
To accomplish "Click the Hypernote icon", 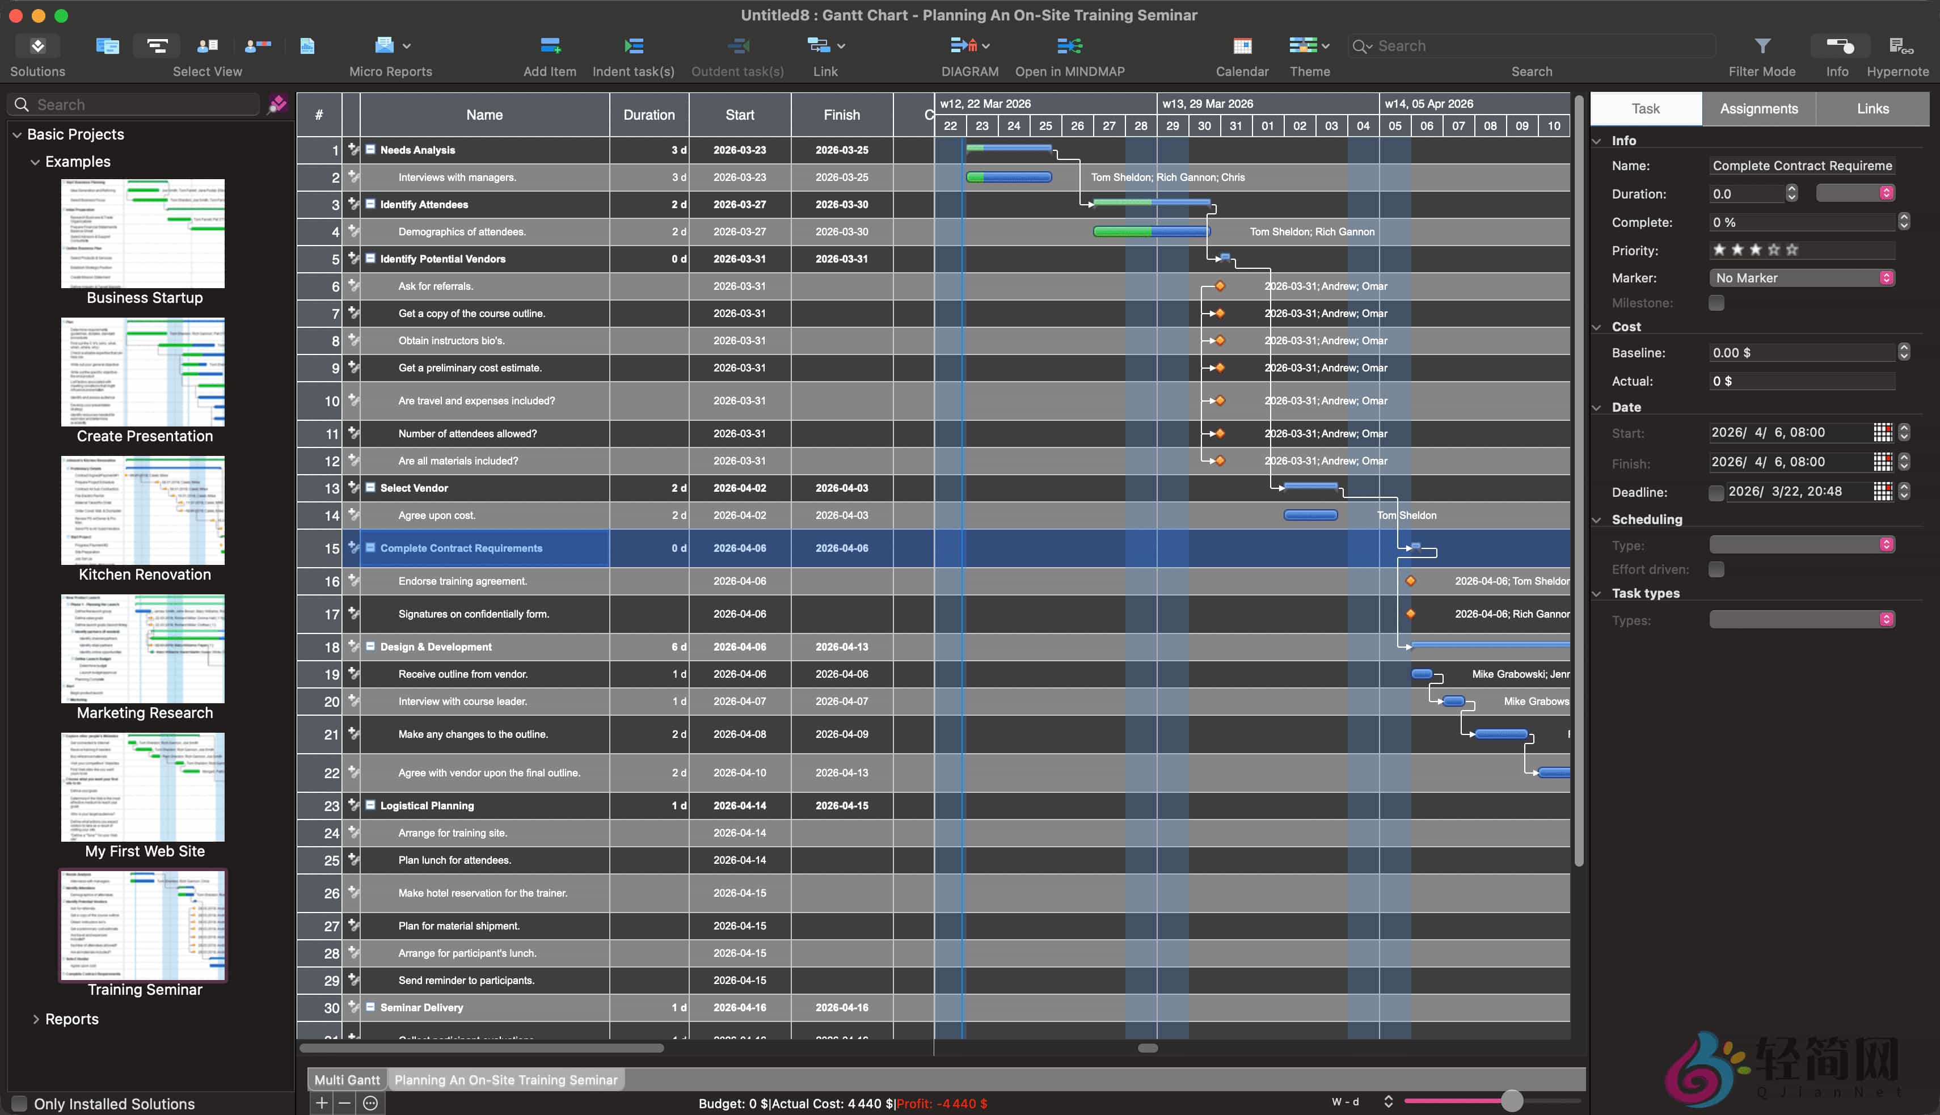I will point(1898,46).
